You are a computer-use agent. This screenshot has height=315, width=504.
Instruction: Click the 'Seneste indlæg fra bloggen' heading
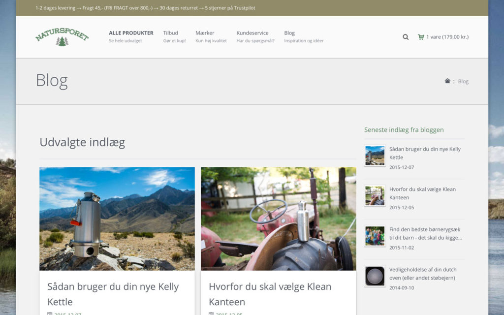(x=404, y=130)
